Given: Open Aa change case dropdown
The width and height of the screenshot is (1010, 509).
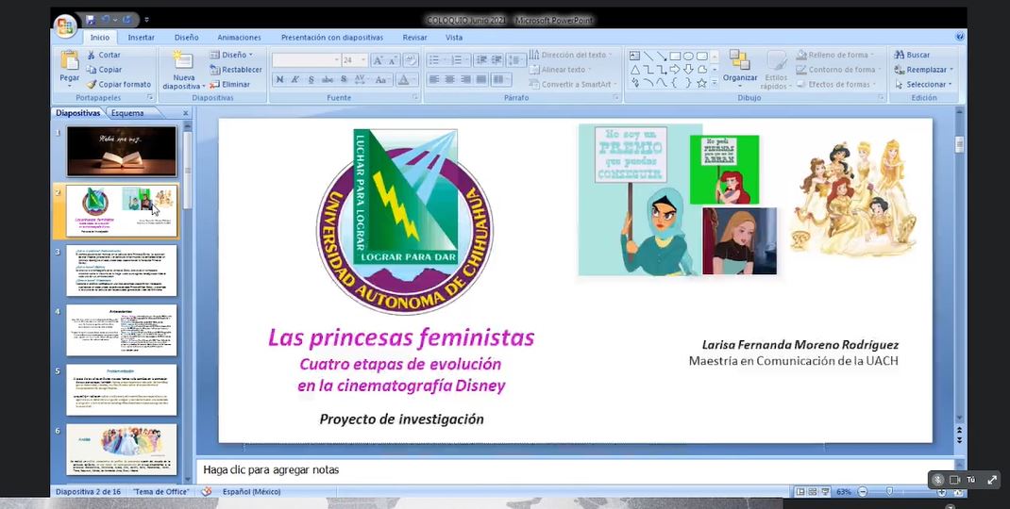Looking at the screenshot, I should point(382,79).
